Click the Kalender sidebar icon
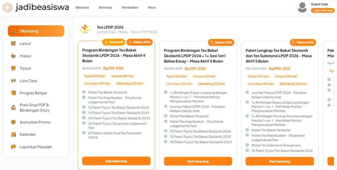The height and width of the screenshot is (170, 337). [x=13, y=135]
